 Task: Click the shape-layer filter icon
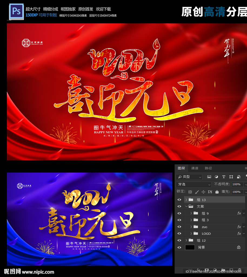(x=232, y=177)
